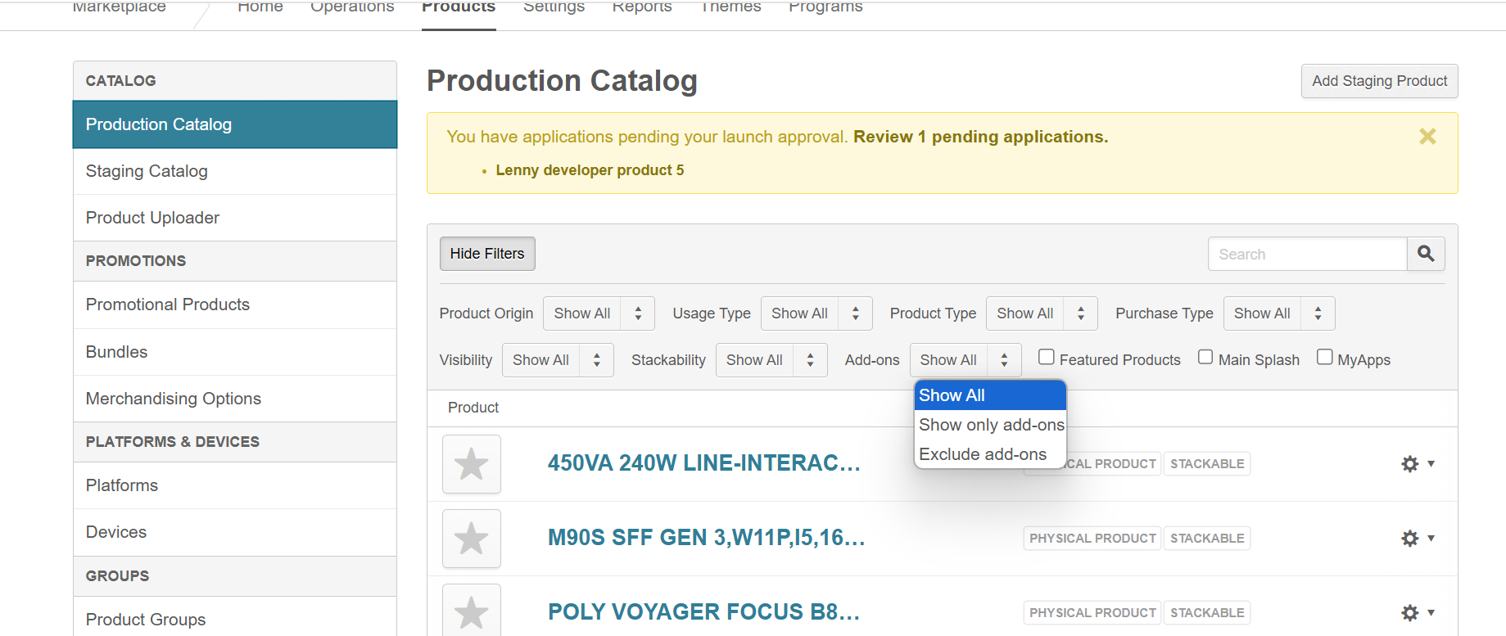This screenshot has height=636, width=1506.
Task: Choose Show All in Add-ons list
Action: tap(990, 395)
